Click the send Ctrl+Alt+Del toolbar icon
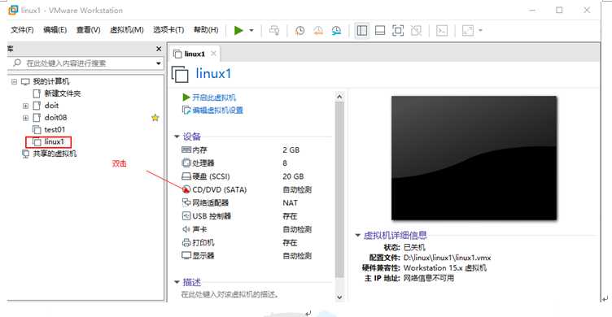 (x=274, y=30)
